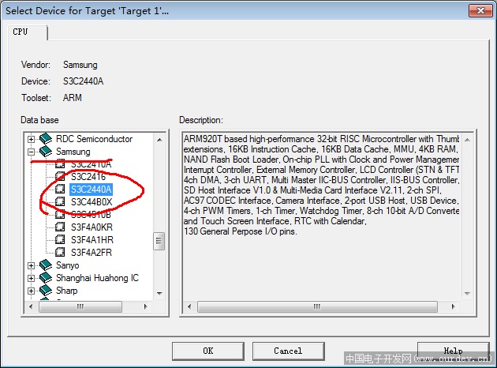Select the Sharp vendor label
497x368 pixels.
pyautogui.click(x=67, y=291)
